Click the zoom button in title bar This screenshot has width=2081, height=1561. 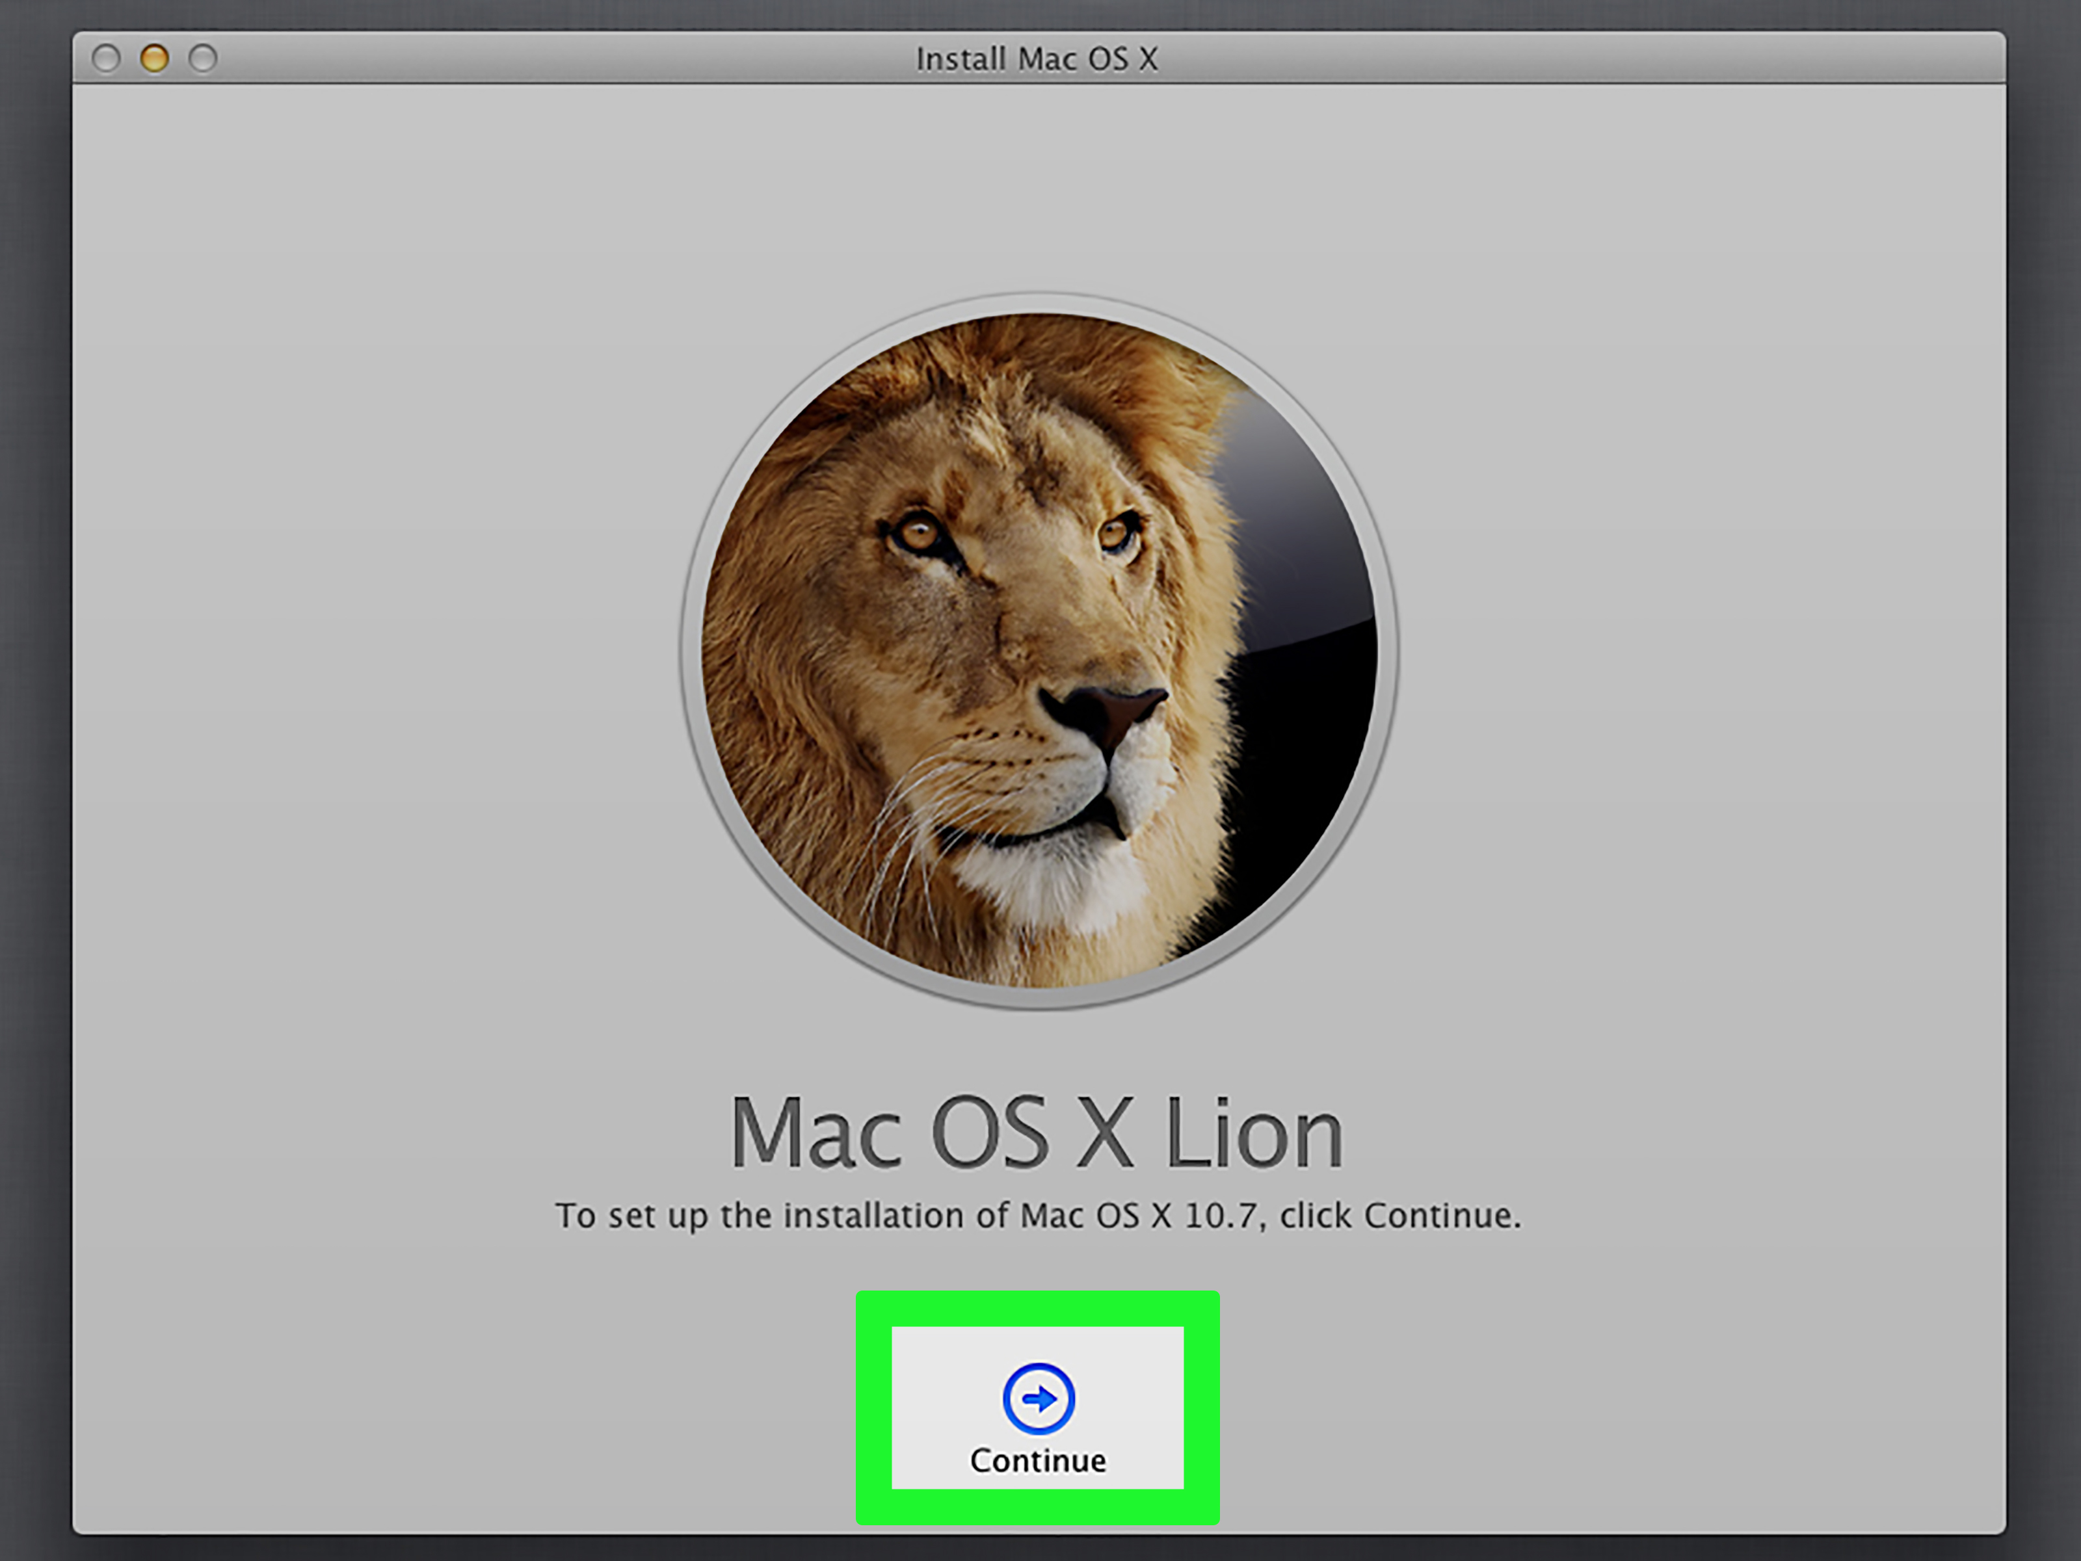pyautogui.click(x=202, y=59)
